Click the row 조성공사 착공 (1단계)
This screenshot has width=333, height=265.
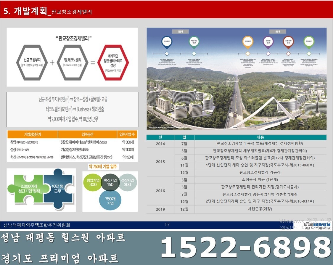[260, 179]
